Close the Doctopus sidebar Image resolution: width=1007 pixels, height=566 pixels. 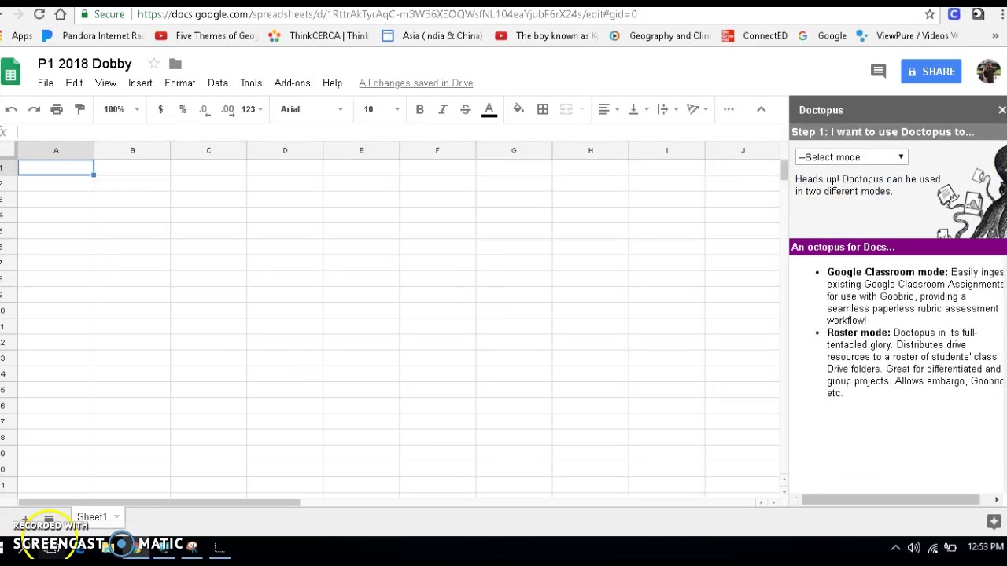tap(1001, 110)
